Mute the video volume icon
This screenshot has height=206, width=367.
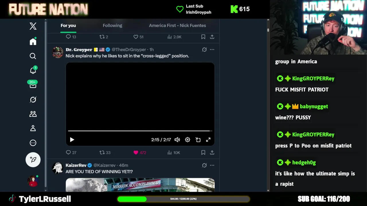coord(177,140)
